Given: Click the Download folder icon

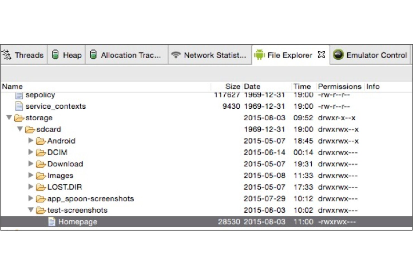Looking at the screenshot, I should tap(41, 164).
